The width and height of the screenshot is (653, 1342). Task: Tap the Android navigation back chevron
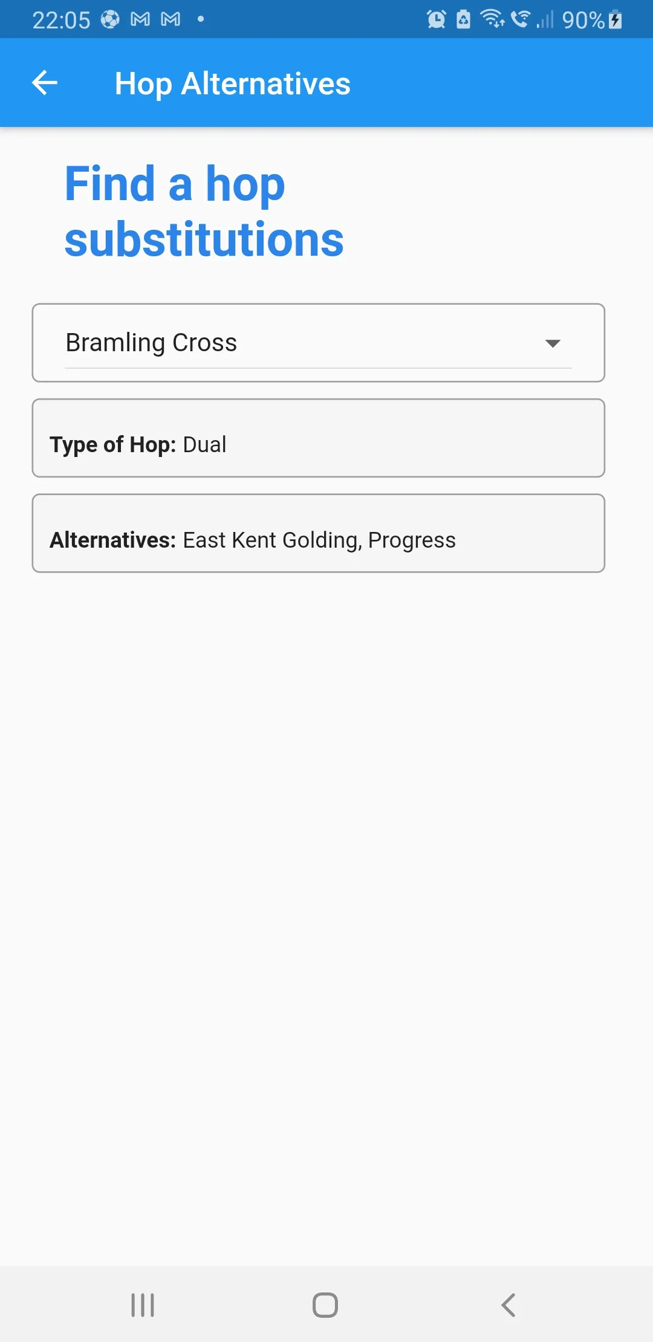508,1305
